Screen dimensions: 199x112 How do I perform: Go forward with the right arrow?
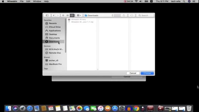coord(58,15)
